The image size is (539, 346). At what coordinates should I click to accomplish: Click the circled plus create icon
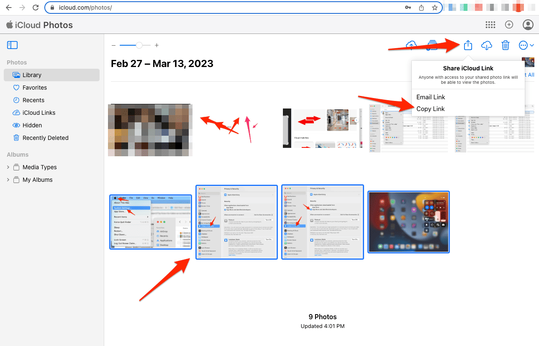pyautogui.click(x=509, y=25)
